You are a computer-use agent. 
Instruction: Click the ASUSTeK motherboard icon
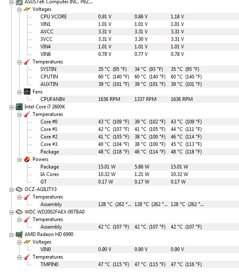tap(19, 2)
